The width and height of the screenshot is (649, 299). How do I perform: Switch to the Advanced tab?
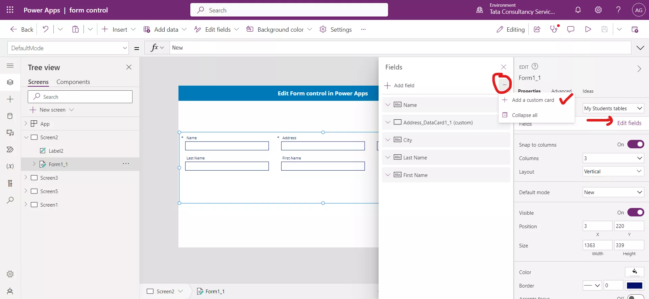pos(561,91)
